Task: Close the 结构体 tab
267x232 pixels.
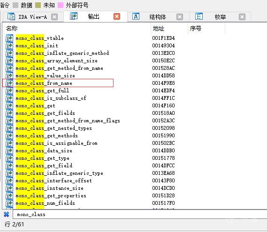Action: (180, 17)
